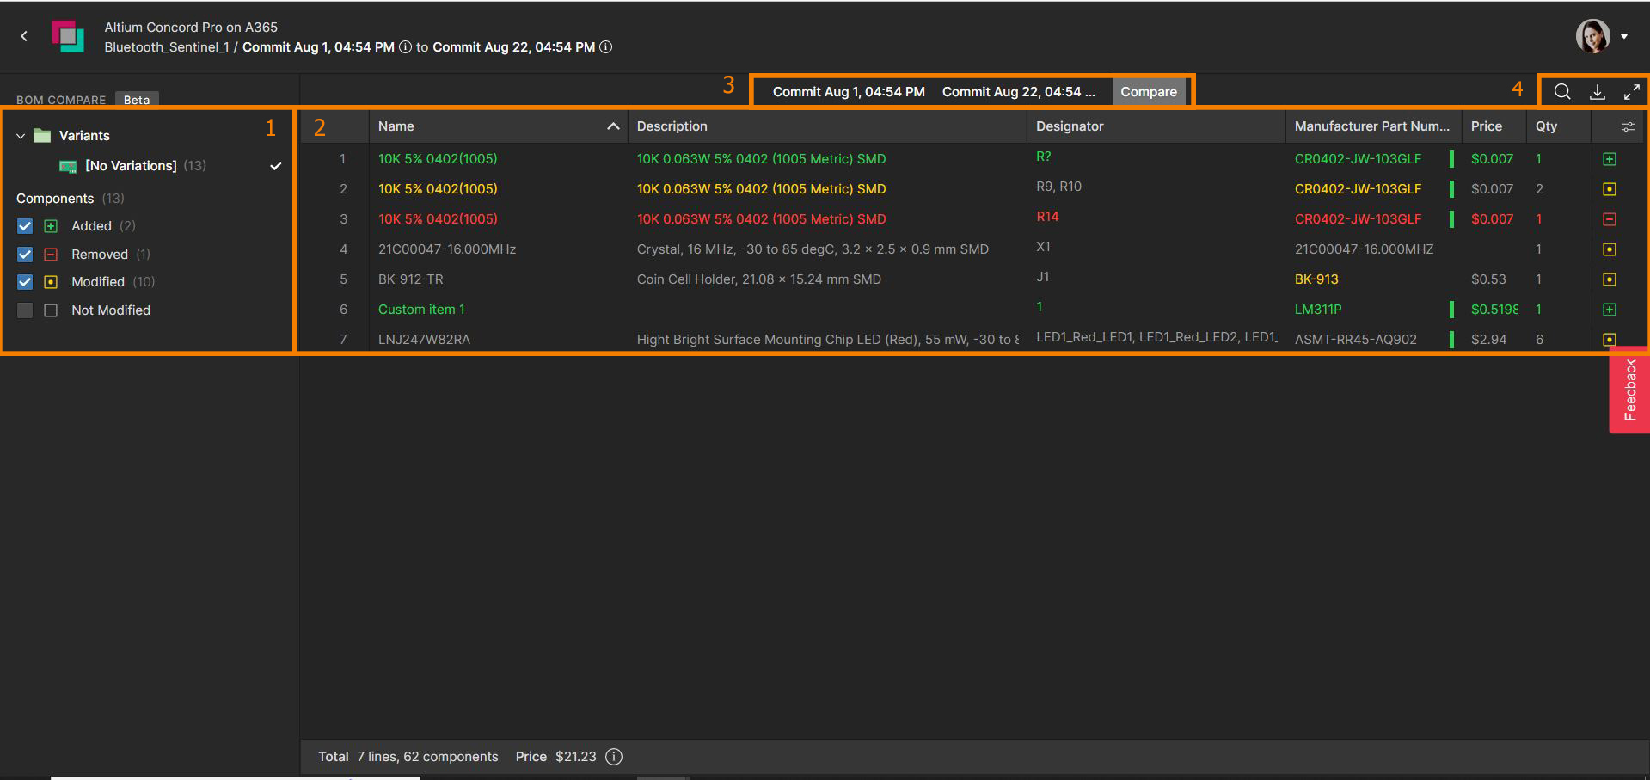Open the user account dropdown arrow
1650x780 pixels.
coord(1625,36)
